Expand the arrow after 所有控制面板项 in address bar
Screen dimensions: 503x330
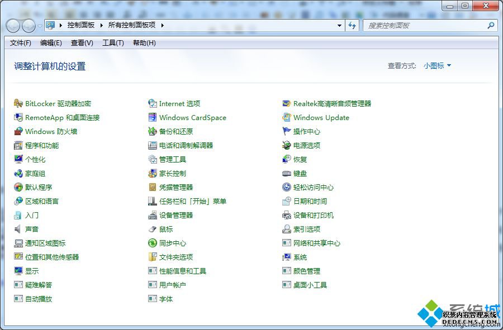click(163, 25)
